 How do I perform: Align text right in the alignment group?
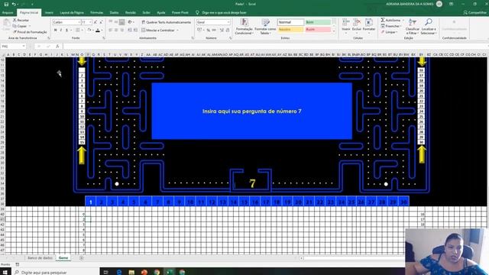tap(121, 31)
